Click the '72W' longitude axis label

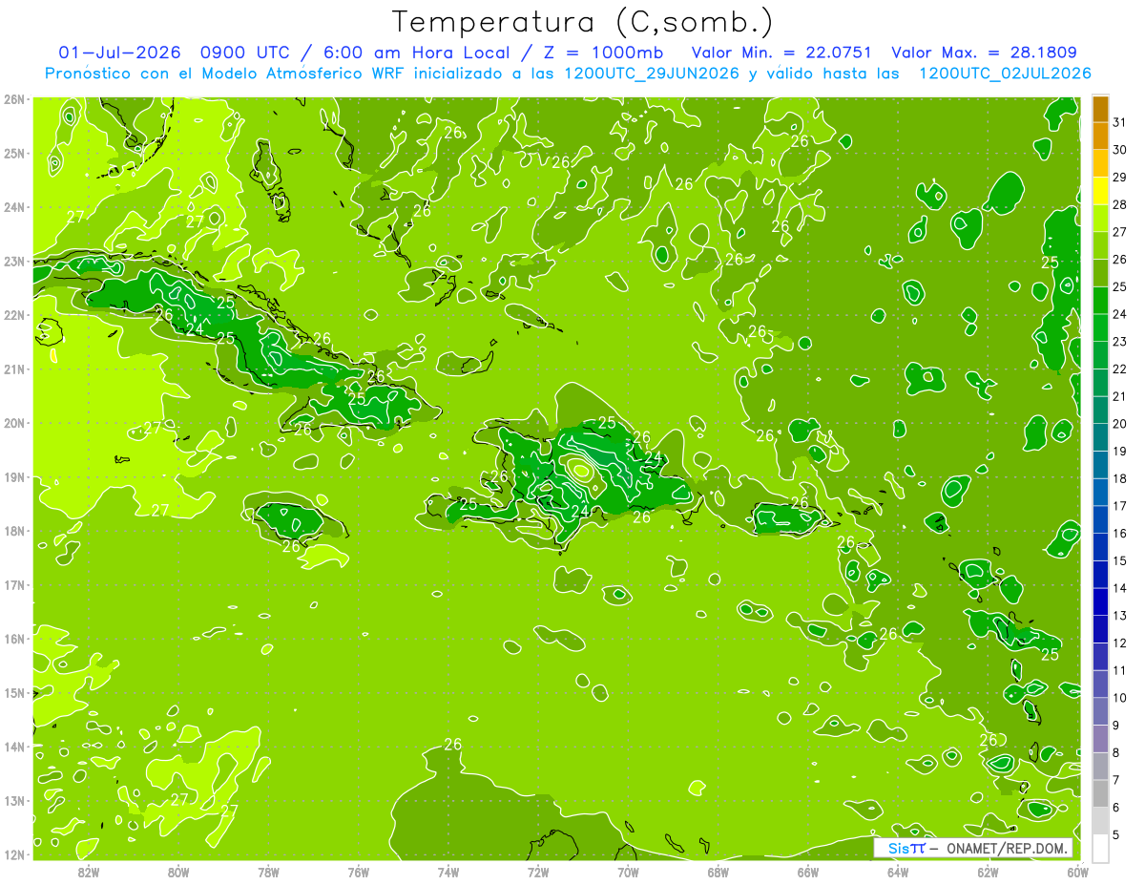pyautogui.click(x=538, y=872)
